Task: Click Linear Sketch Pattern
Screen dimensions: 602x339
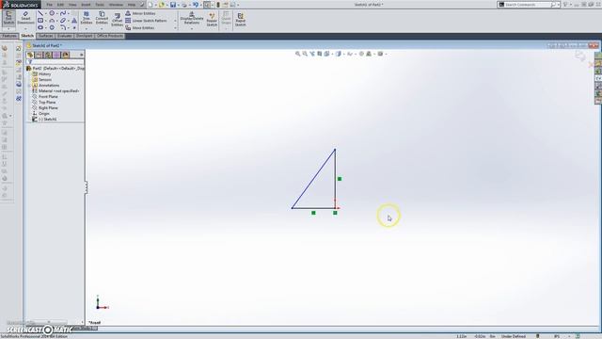Action: pos(147,21)
